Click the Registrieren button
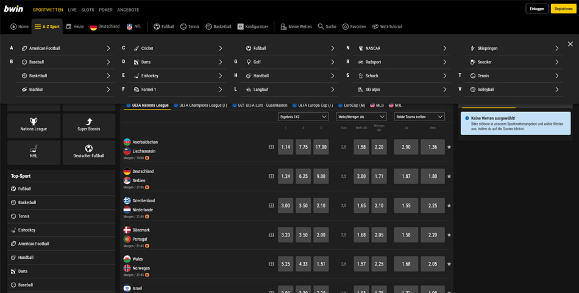This screenshot has height=293, width=579. [564, 9]
